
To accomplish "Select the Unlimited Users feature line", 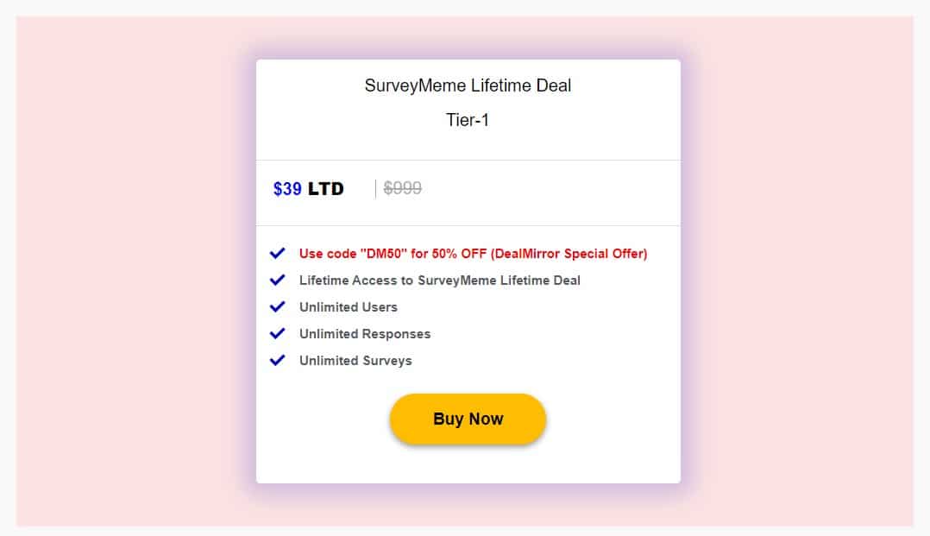I will tap(348, 306).
